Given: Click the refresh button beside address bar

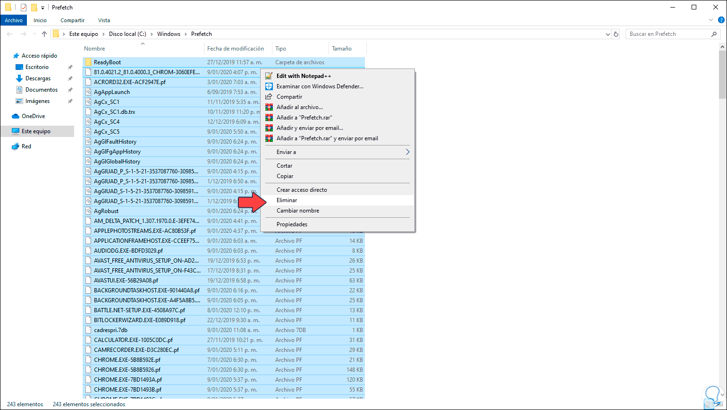Looking at the screenshot, I should tap(616, 34).
